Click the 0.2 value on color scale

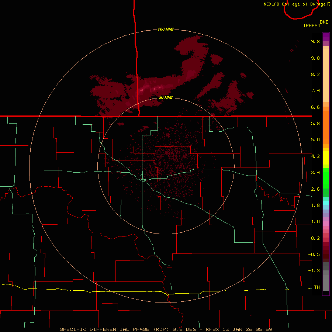click(x=315, y=238)
